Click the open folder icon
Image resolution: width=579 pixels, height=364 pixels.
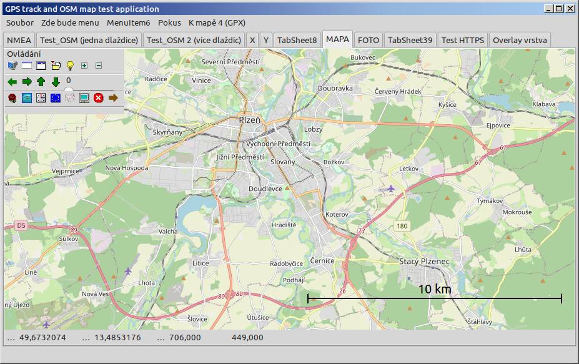tap(56, 66)
